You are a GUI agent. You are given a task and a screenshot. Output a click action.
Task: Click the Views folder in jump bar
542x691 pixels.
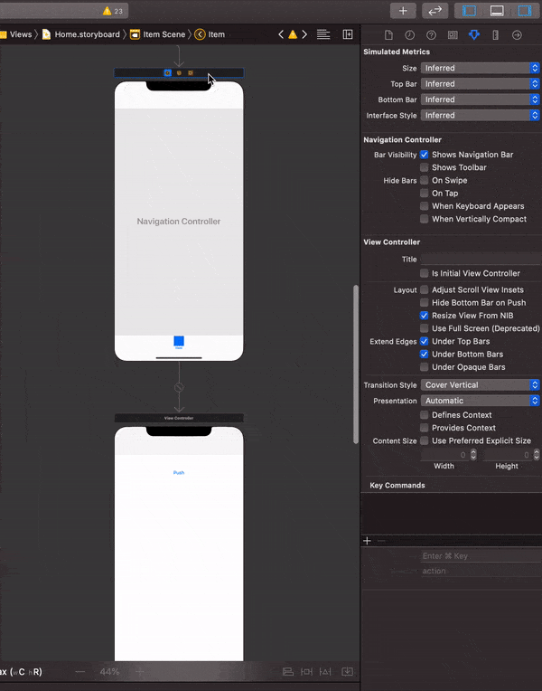point(16,34)
